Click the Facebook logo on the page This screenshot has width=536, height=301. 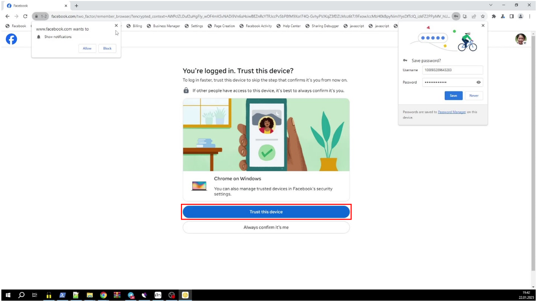11,39
